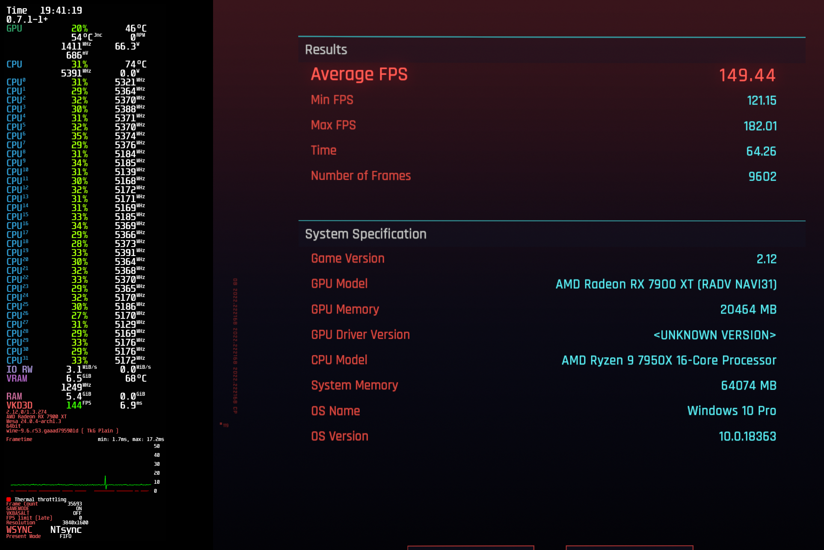Click the OS Name Windows 10 Pro value
The width and height of the screenshot is (824, 550).
tap(731, 411)
